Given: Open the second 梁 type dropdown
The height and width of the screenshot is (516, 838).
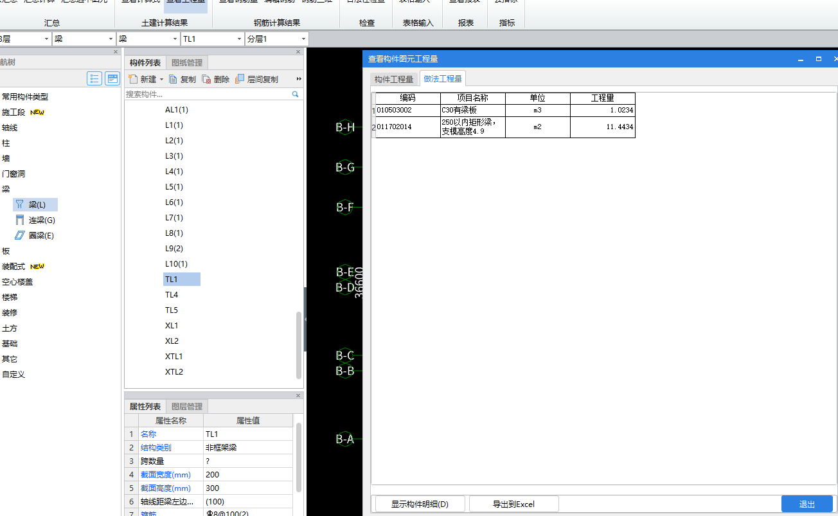Looking at the screenshot, I should click(175, 39).
